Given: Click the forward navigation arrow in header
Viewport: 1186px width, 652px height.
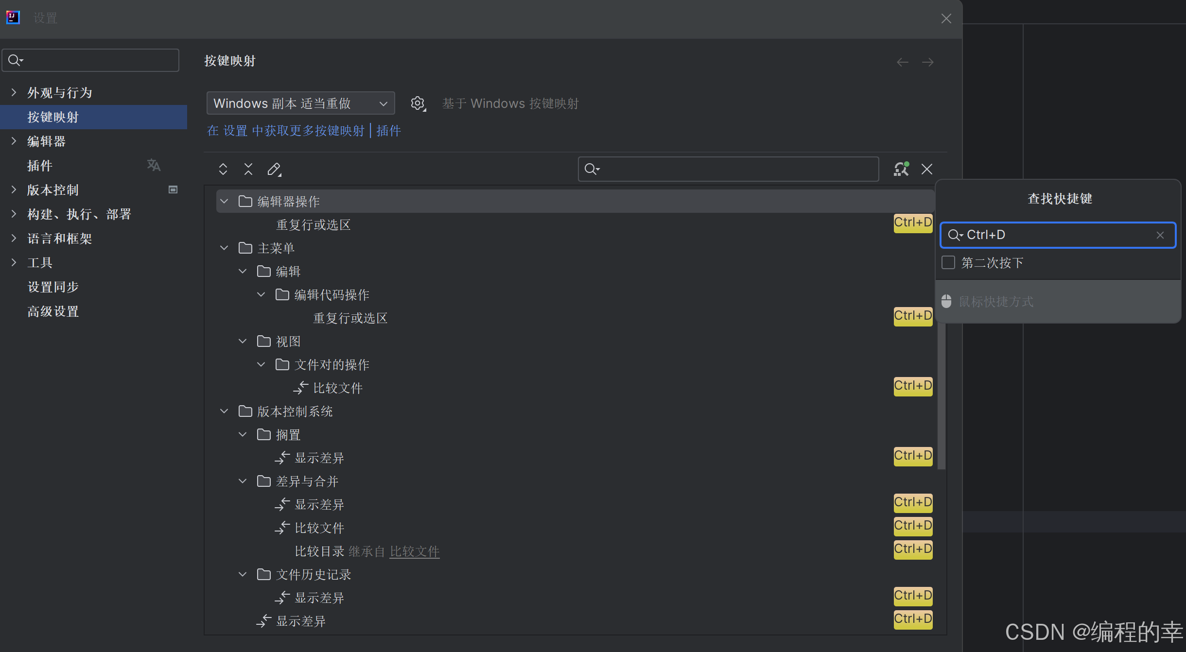Looking at the screenshot, I should tap(928, 62).
